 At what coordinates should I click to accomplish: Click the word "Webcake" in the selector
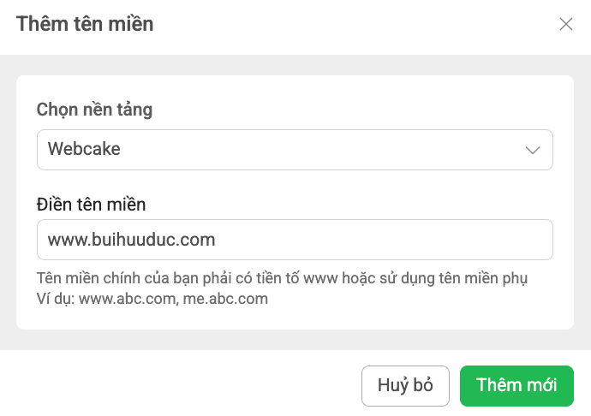tap(84, 149)
